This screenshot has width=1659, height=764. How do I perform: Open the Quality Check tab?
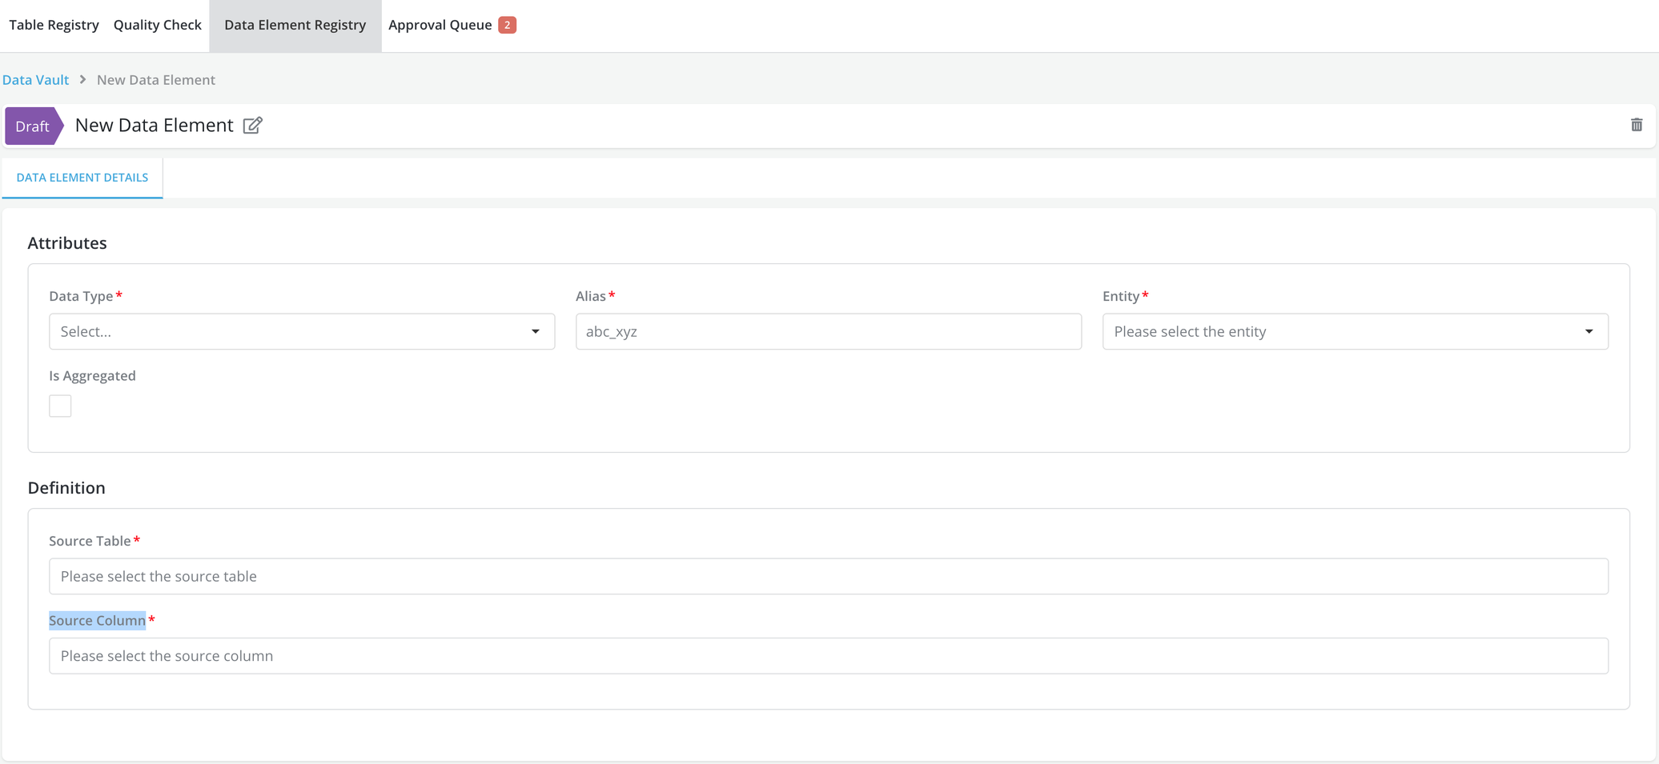(x=157, y=25)
